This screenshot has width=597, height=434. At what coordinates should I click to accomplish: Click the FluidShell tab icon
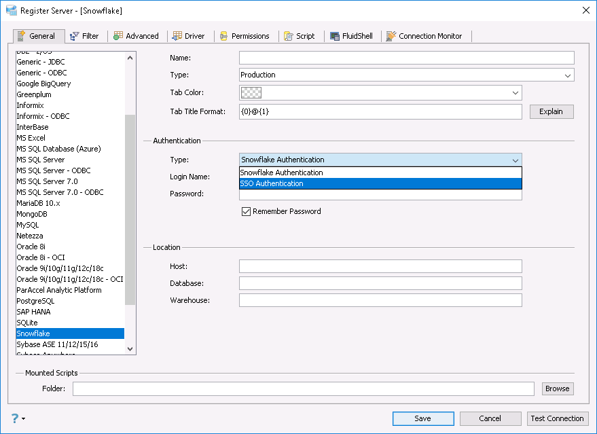click(x=336, y=36)
